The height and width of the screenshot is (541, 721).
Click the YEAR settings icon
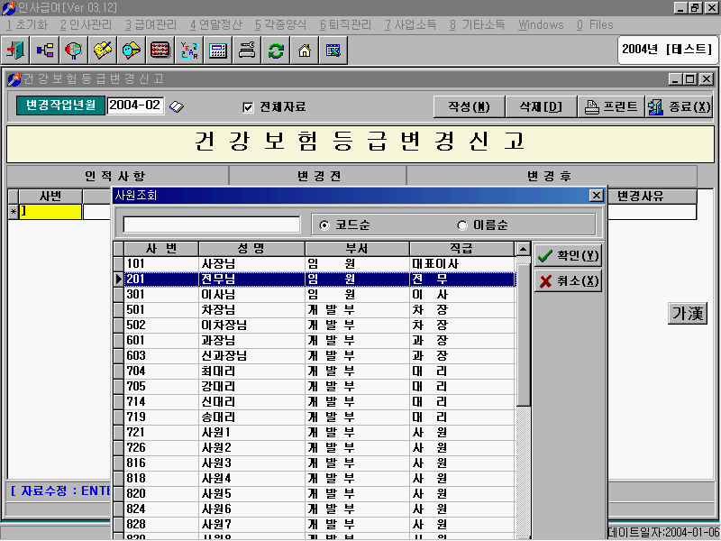(x=189, y=51)
